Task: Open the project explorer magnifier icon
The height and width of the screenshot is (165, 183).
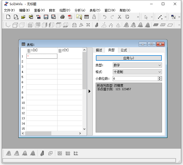Action: pos(79,17)
